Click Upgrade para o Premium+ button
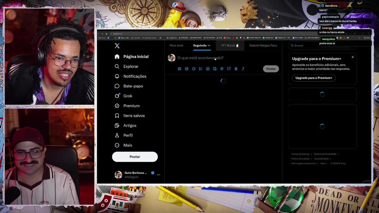 314,78
